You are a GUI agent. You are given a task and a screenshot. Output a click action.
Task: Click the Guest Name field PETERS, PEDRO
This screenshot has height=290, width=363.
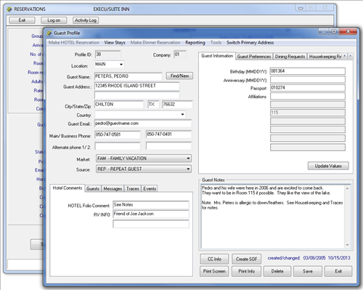128,76
